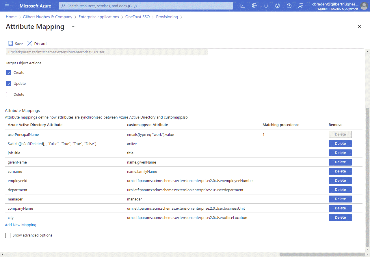The image size is (370, 257).
Task: Send feedback via megaphone icon
Action: 301,6
